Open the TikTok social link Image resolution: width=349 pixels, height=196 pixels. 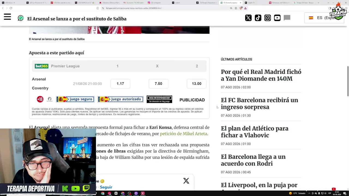pyautogui.click(x=258, y=18)
